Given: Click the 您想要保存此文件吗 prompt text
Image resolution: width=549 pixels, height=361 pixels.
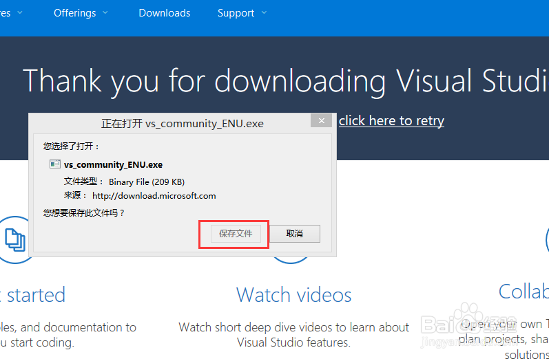Looking at the screenshot, I should tap(84, 212).
